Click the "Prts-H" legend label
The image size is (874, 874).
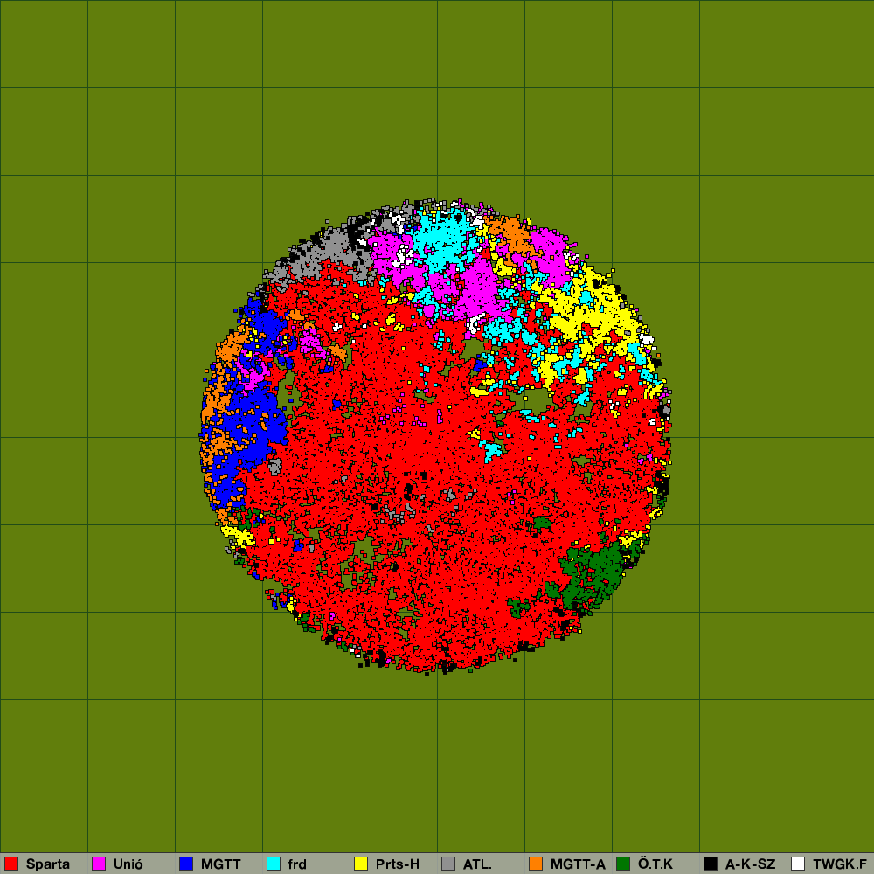point(398,864)
